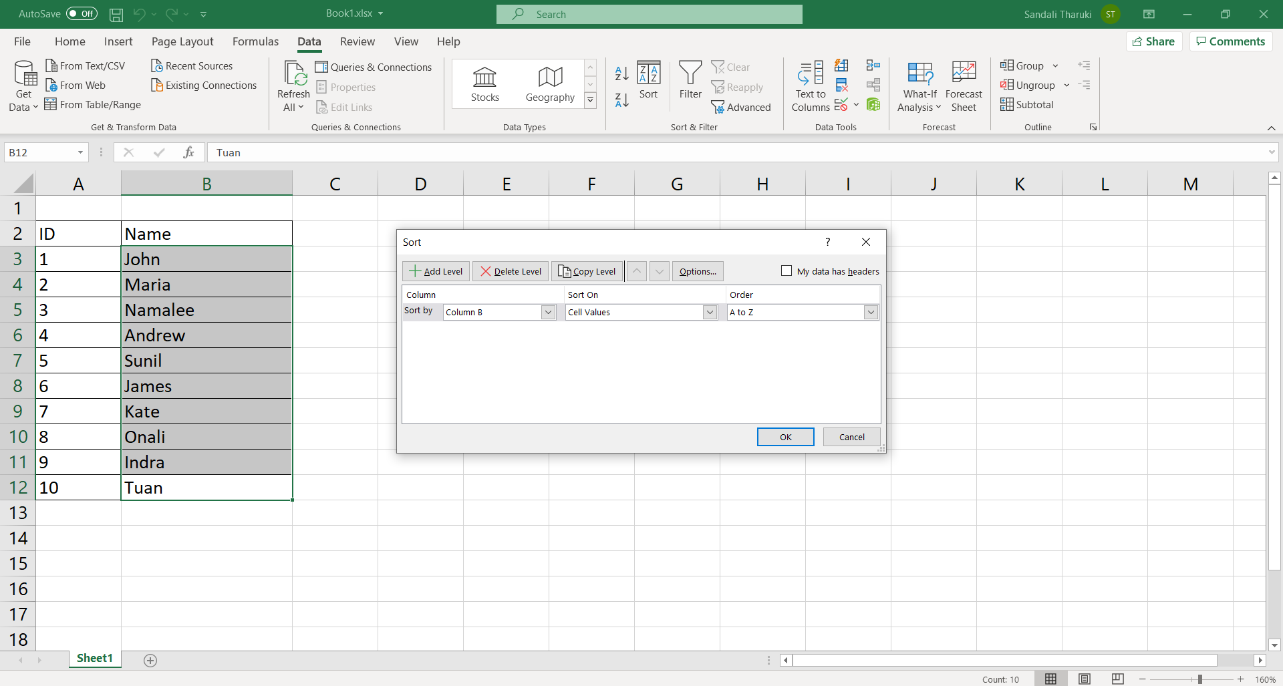Screen dimensions: 1283x686
Task: Switch to Page Layout view in status bar
Action: coord(1084,679)
